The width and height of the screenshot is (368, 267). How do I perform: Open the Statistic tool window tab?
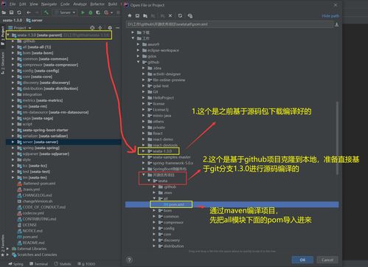coord(63,264)
